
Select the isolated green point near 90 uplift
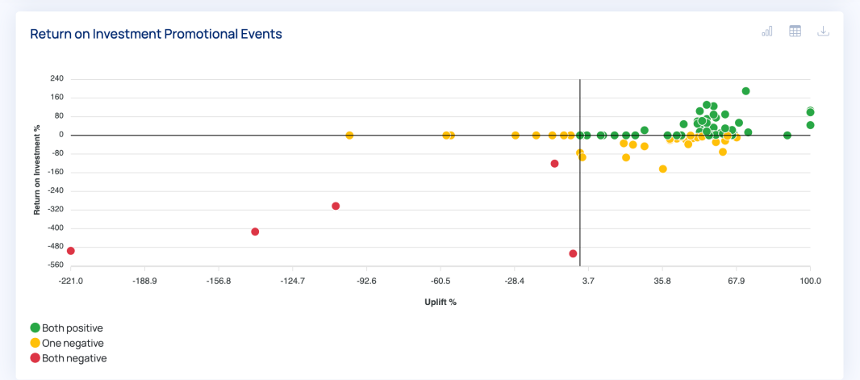787,136
